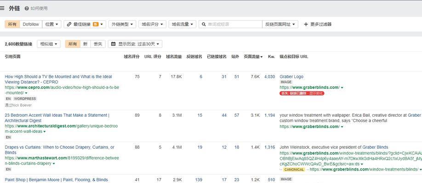The image size is (422, 183).
Task: Click 反链域名 value 15
Action: pyautogui.click(x=200, y=115)
